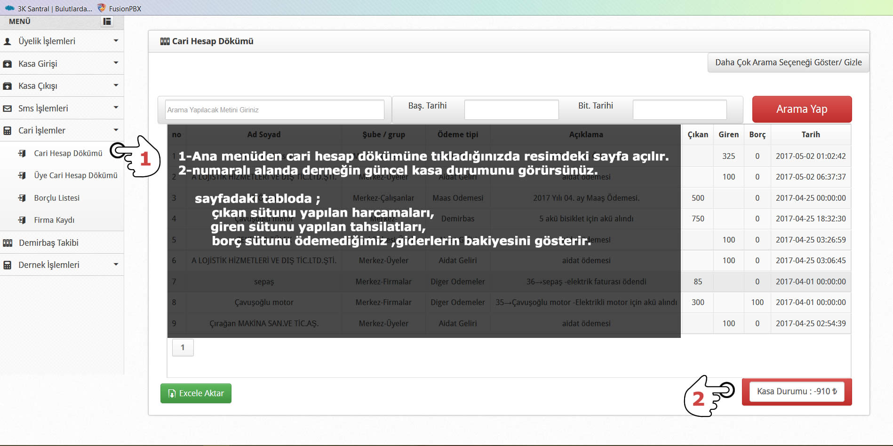Click the Kasa Girişi cash-in icon
The width and height of the screenshot is (893, 446).
(x=8, y=64)
